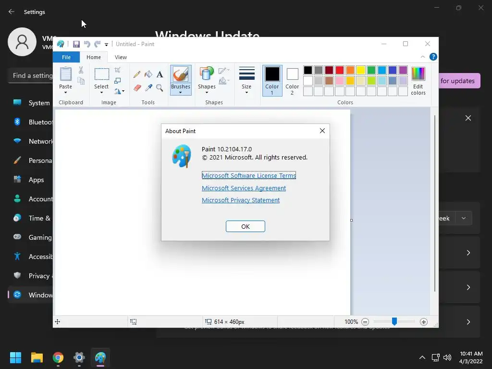The image size is (492, 369).
Task: Pick the red color swatch
Action: [x=340, y=70]
